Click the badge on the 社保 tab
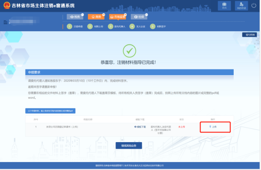 [147, 15]
